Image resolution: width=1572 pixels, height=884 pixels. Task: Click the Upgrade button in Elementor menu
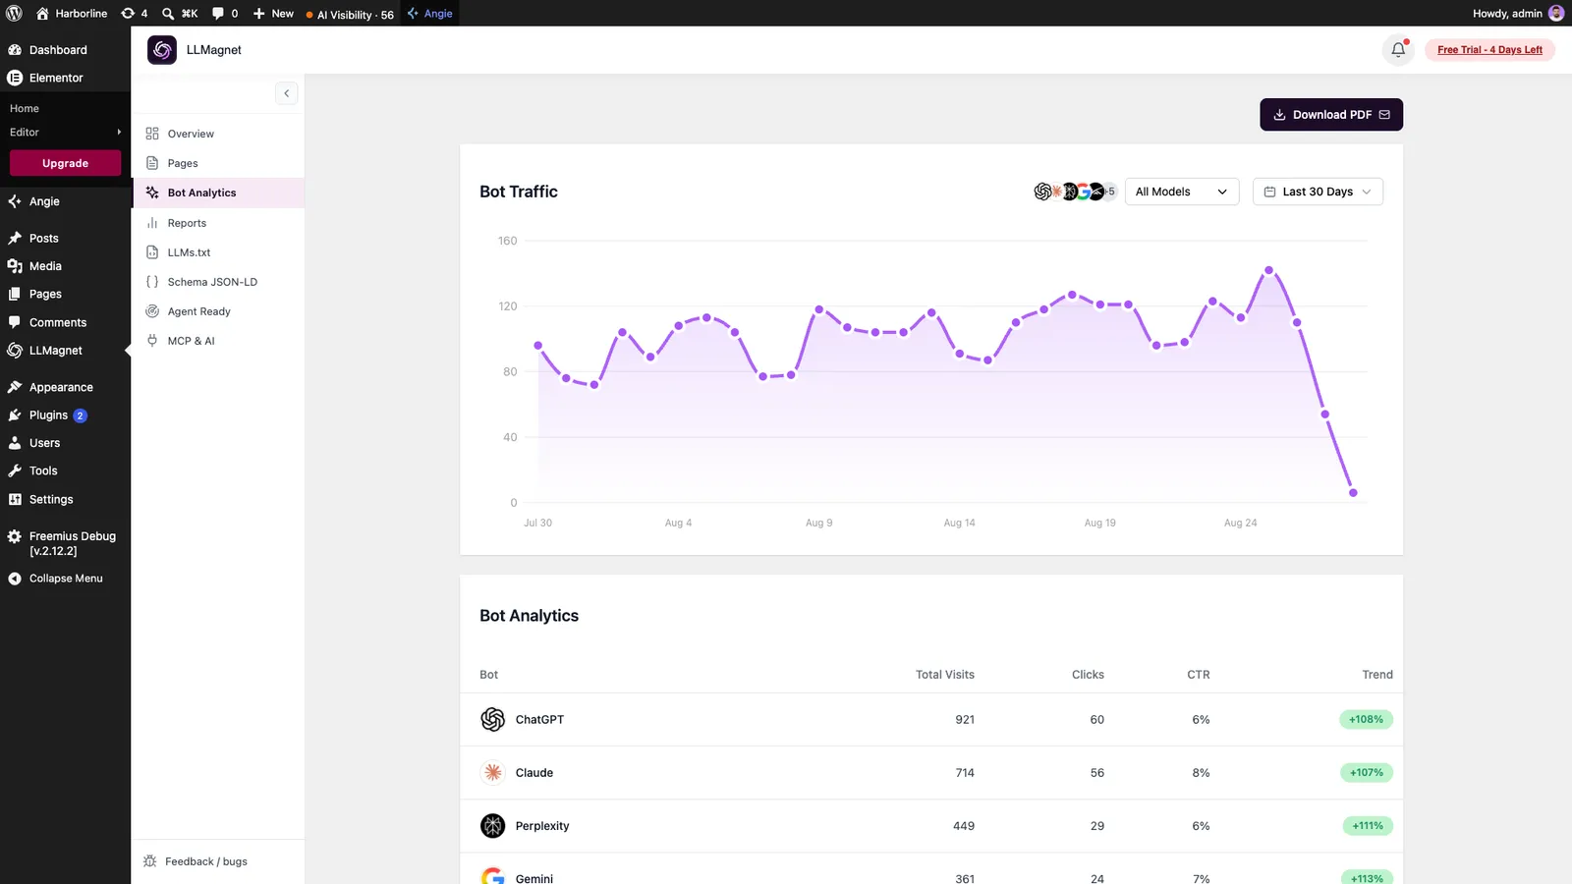click(66, 163)
